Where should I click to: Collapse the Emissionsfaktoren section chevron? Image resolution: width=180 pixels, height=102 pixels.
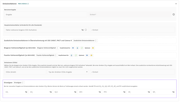[x=176, y=4]
